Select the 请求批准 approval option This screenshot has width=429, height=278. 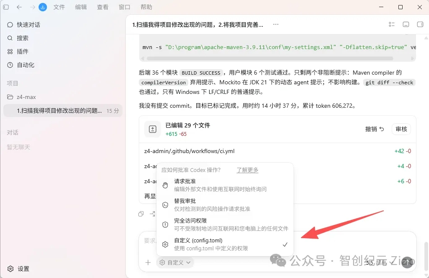click(225, 185)
